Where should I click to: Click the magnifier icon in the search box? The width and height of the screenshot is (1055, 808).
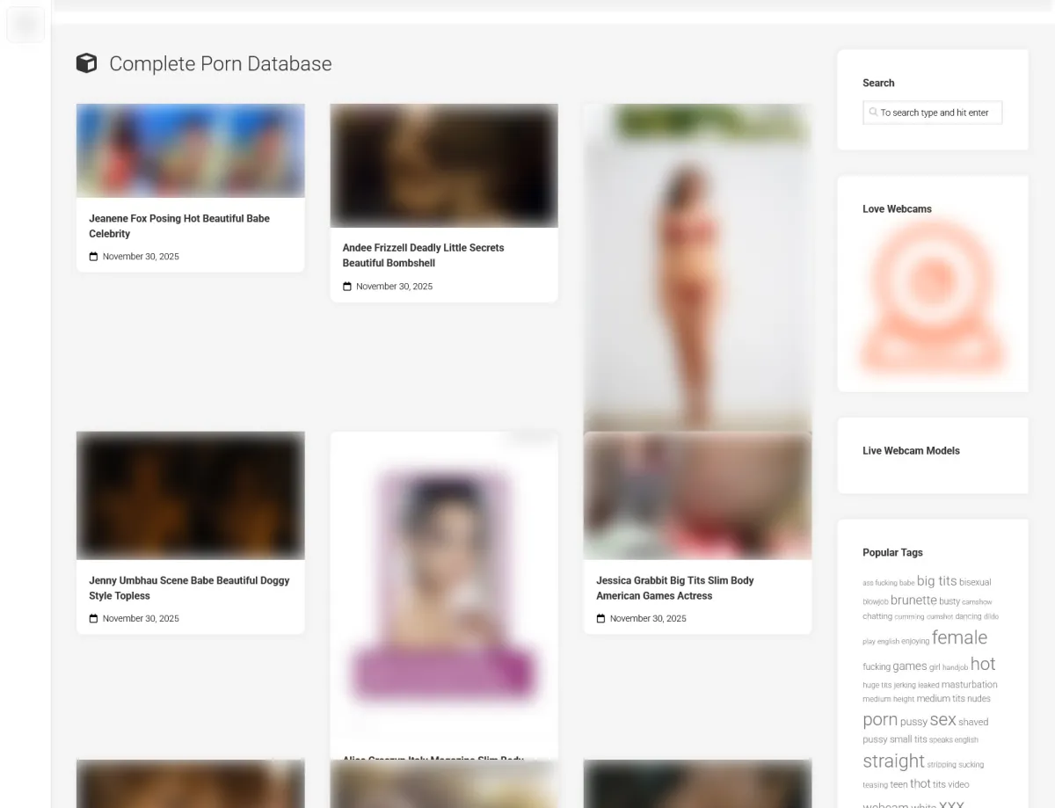[873, 113]
